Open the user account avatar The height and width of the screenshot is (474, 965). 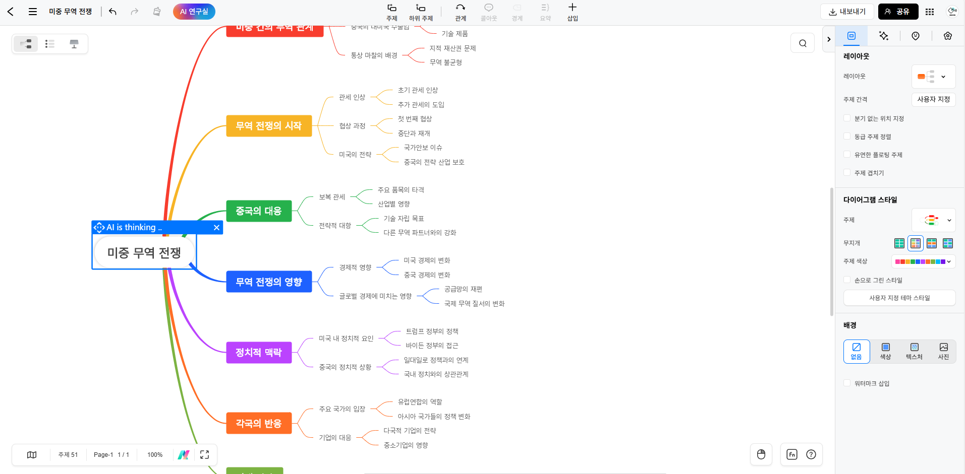(952, 11)
